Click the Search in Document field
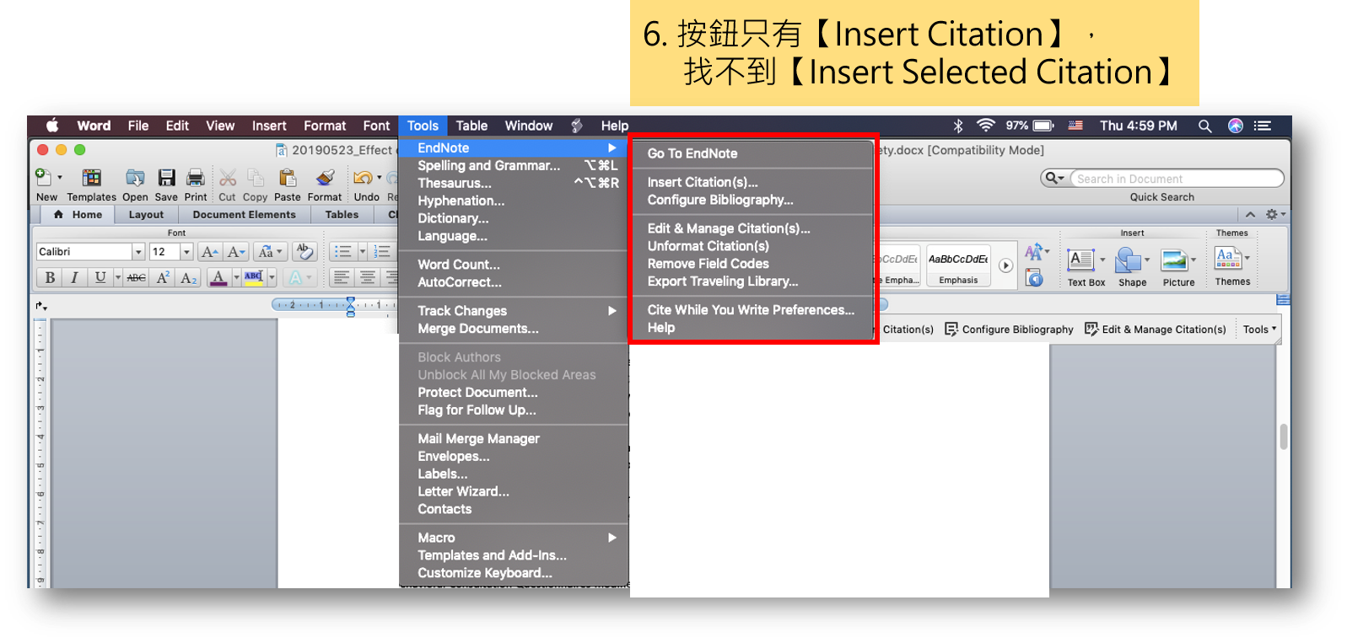The width and height of the screenshot is (1347, 643). coord(1177,179)
